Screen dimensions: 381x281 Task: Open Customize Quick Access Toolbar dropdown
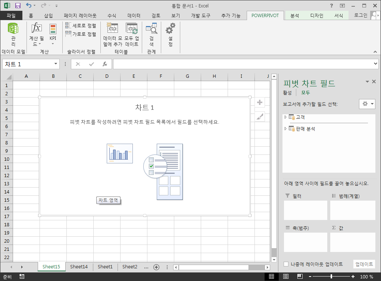(56, 6)
